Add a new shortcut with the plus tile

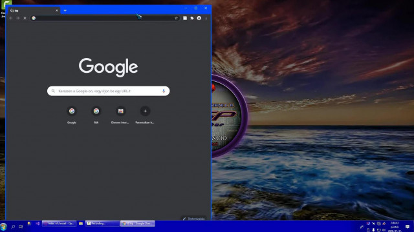[x=145, y=115]
